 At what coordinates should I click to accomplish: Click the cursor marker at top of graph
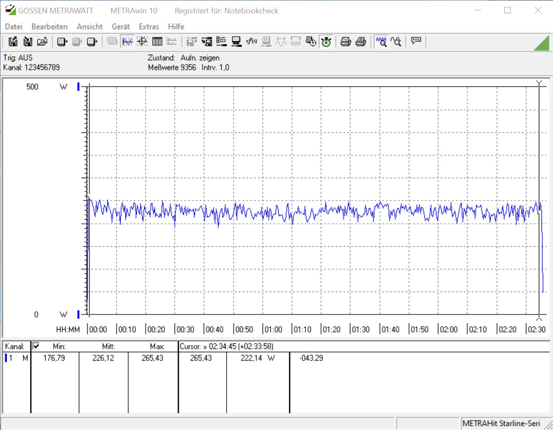tap(539, 83)
